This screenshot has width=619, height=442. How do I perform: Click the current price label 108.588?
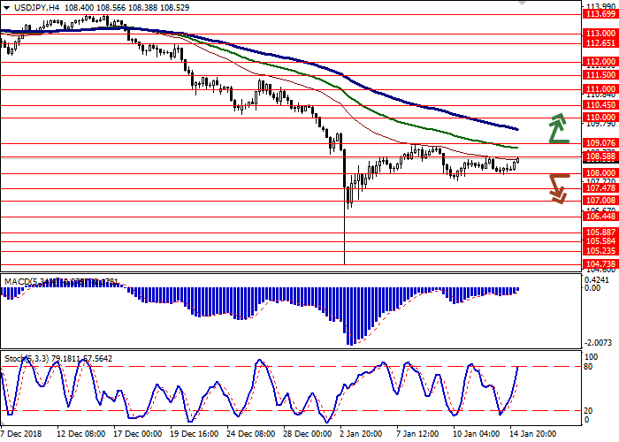(x=600, y=156)
